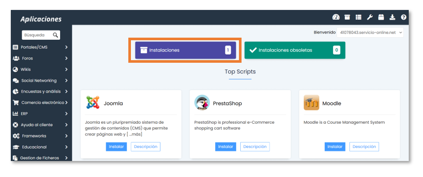Screen dimensions: 423x177
Task: Click the Frameworks gears icon
Action: [x=16, y=136]
